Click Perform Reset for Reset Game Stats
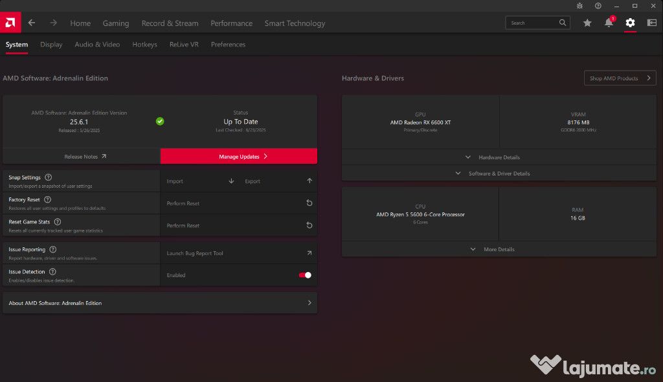663x382 pixels. [239, 225]
